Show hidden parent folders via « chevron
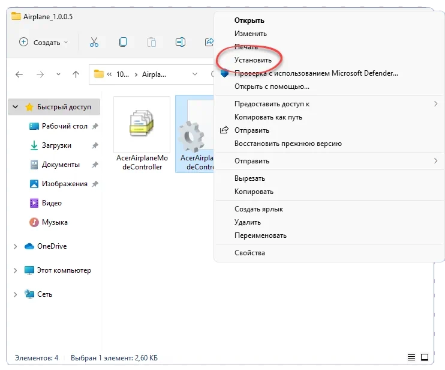The height and width of the screenshot is (370, 445). click(109, 74)
